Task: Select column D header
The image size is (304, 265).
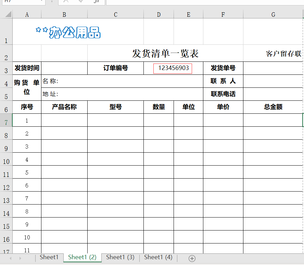Action: pyautogui.click(x=159, y=14)
